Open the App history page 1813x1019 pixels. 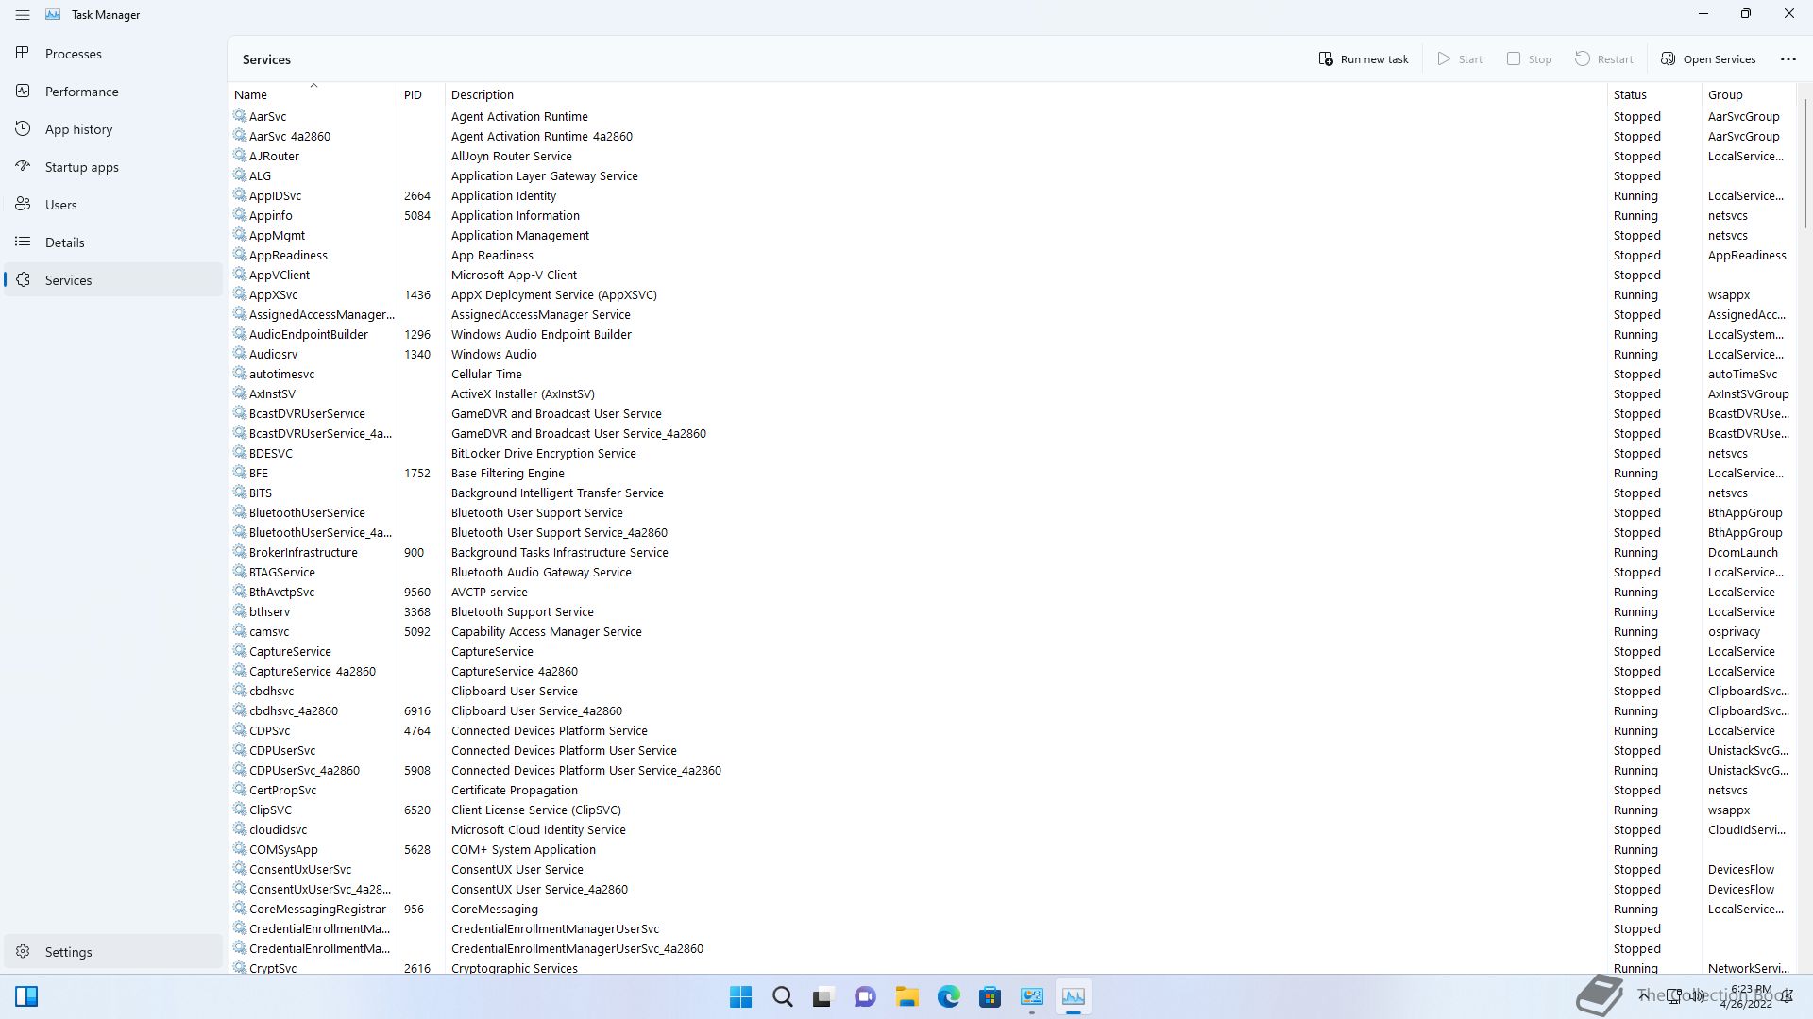coord(113,129)
